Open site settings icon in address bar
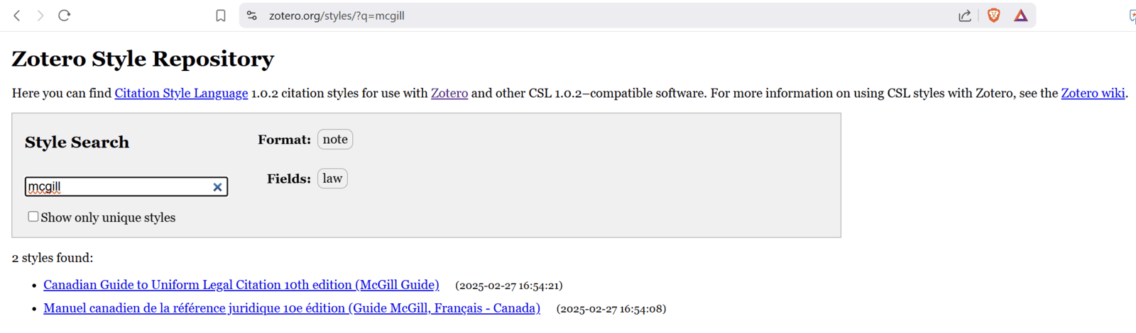Viewport: 1136px width, 333px height. (x=252, y=16)
